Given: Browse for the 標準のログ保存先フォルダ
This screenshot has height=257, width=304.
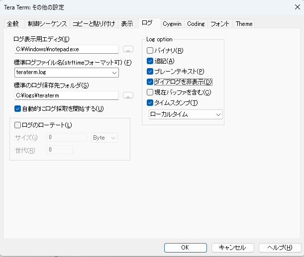Looking at the screenshot, I should 128,95.
